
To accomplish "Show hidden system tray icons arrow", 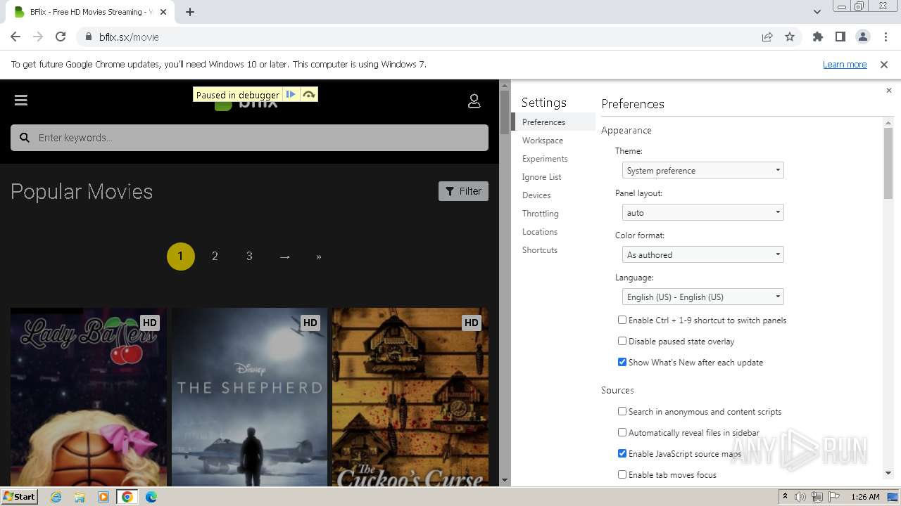I will pyautogui.click(x=785, y=497).
